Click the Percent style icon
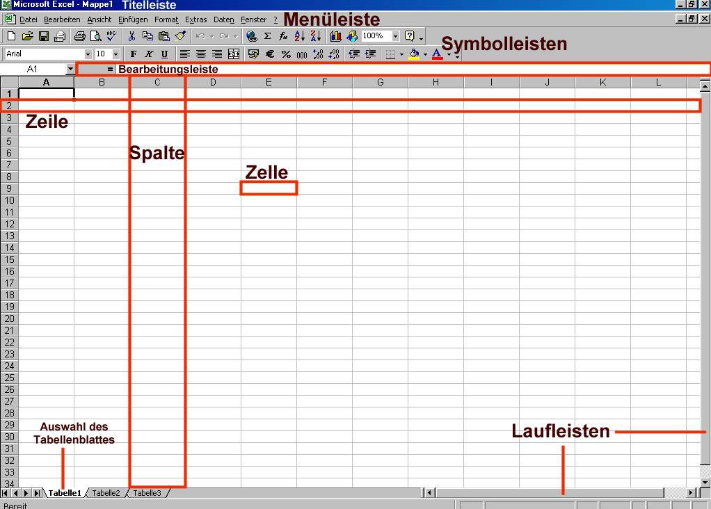The height and width of the screenshot is (509, 711). pos(285,54)
